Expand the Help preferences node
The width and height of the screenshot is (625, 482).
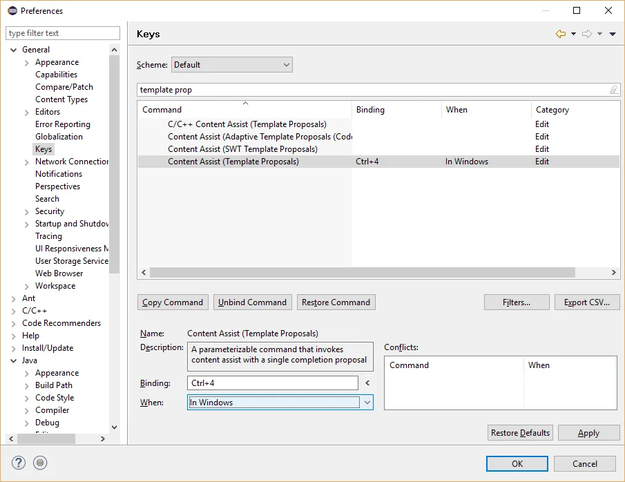pos(14,336)
